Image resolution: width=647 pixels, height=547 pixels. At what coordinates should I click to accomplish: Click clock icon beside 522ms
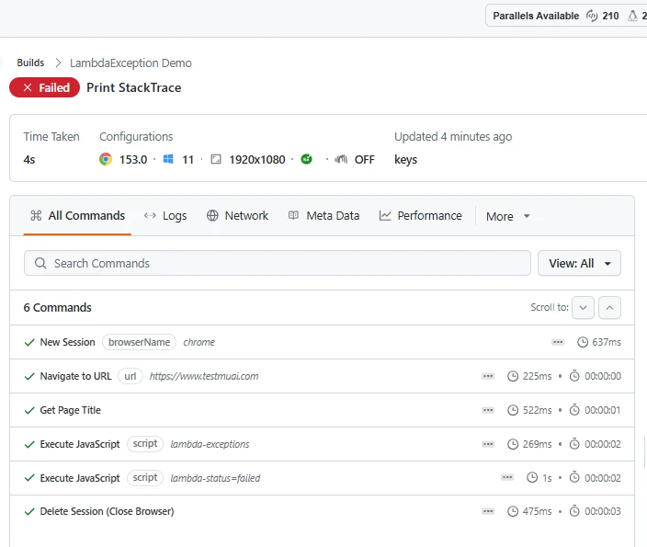click(513, 410)
